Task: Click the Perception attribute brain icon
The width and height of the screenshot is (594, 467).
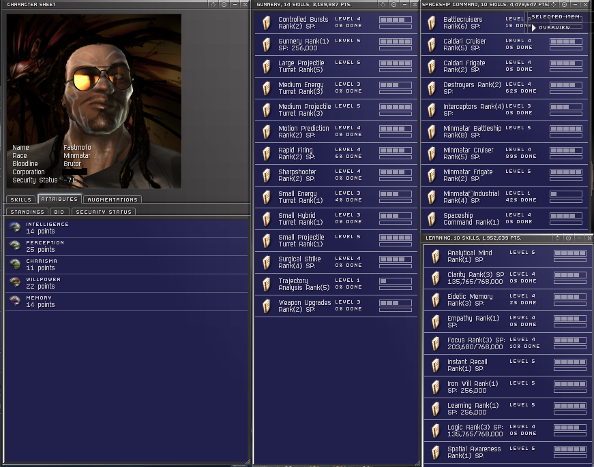Action: [15, 246]
